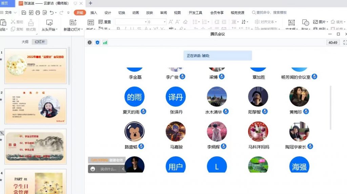This screenshot has height=194, width=347.
Task: Select slide 3 目录 thumbnail
Action: (35, 146)
